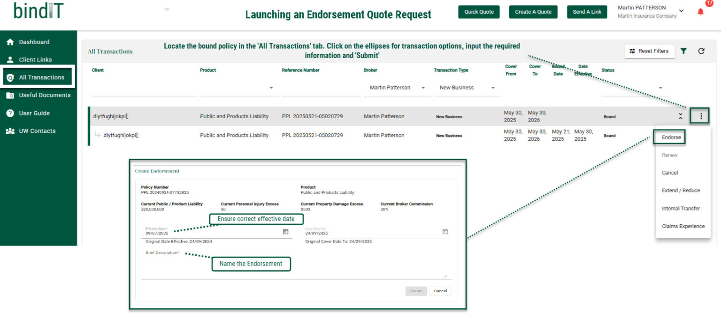Viewport: 721px width, 319px height.
Task: Open the Cover Date To calendar picker
Action: pos(445,231)
